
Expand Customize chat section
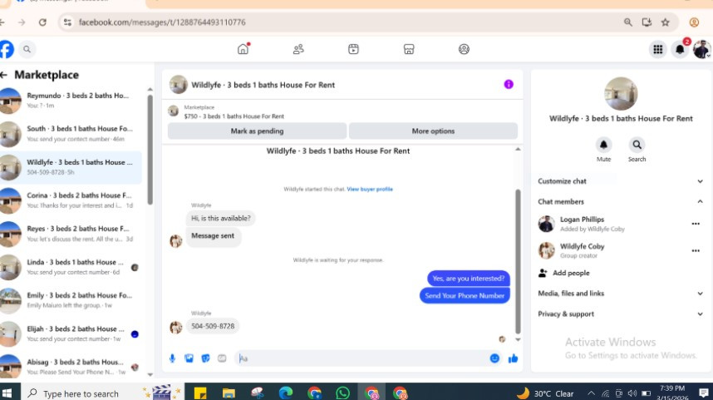click(x=620, y=181)
